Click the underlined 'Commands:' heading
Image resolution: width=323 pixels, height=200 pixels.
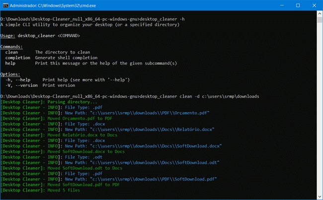click(11, 47)
